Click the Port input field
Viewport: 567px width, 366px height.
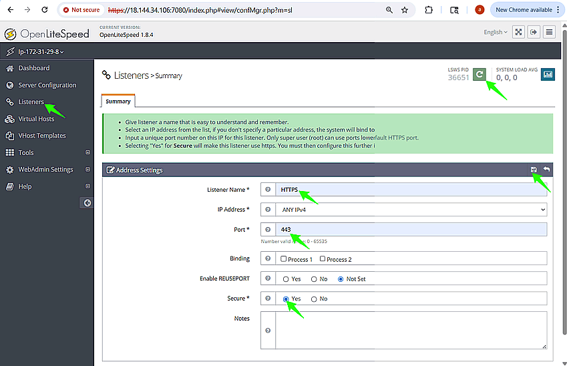[x=411, y=229]
